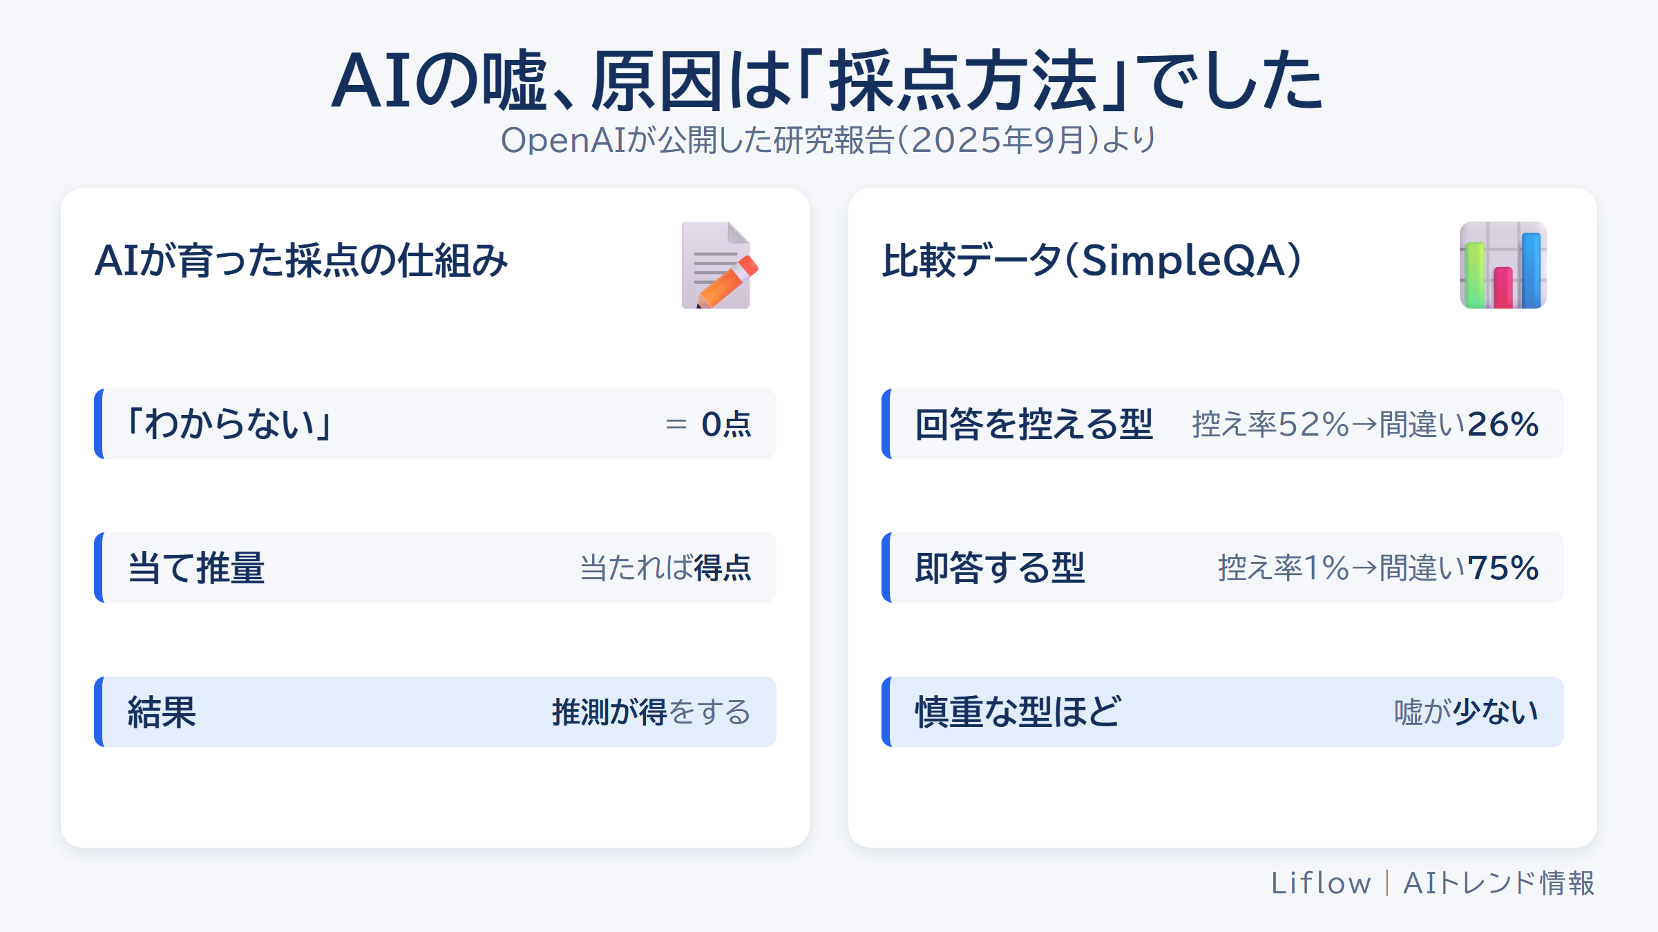
Task: Click the 慎重な型ほど highlighted row
Action: click(x=1223, y=712)
